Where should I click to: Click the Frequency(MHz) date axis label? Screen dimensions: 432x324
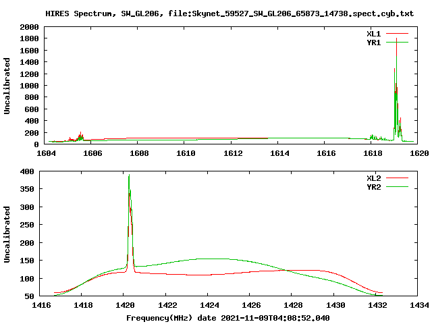point(228,318)
